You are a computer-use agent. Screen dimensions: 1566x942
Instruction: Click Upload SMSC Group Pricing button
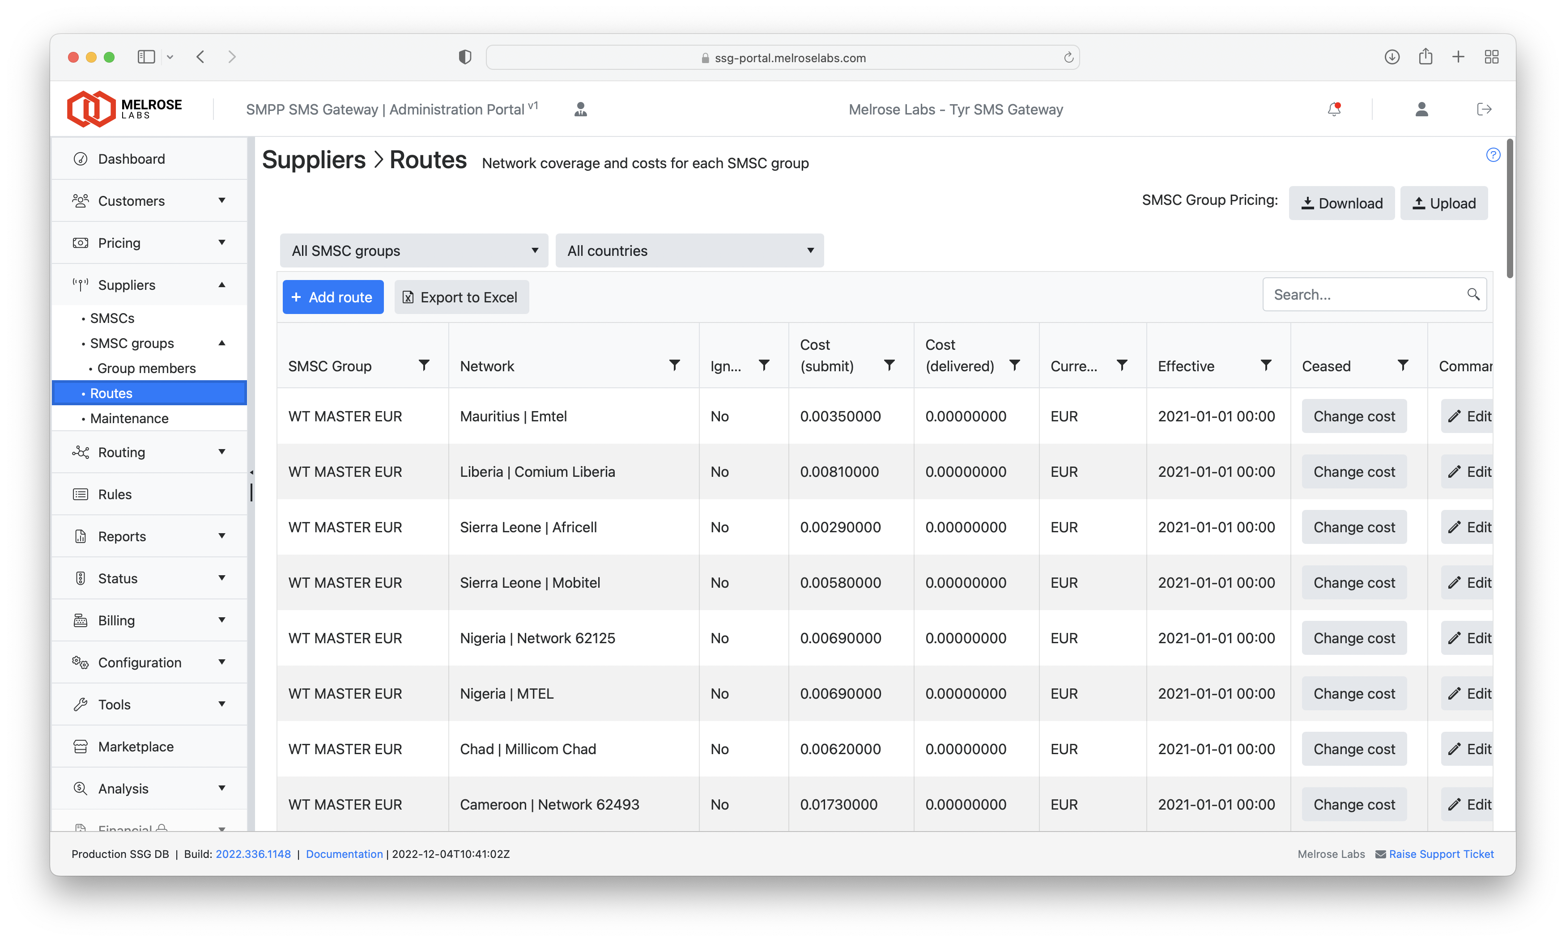pos(1443,203)
